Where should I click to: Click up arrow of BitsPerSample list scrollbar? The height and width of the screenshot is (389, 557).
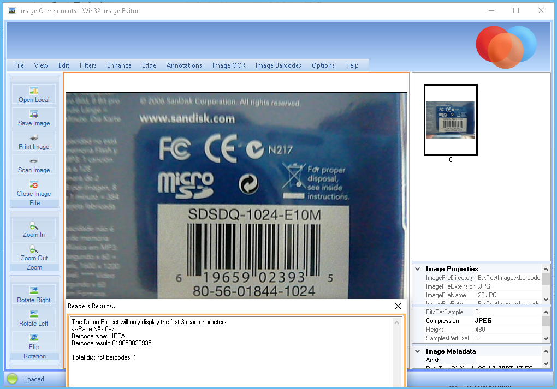tap(546, 312)
